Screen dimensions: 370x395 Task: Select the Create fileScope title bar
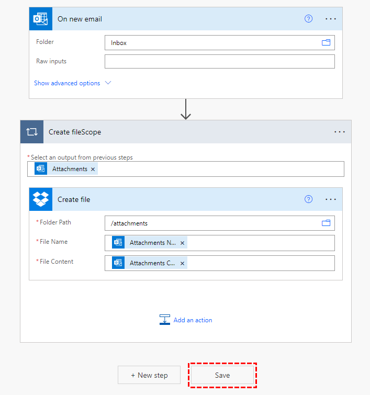(186, 132)
